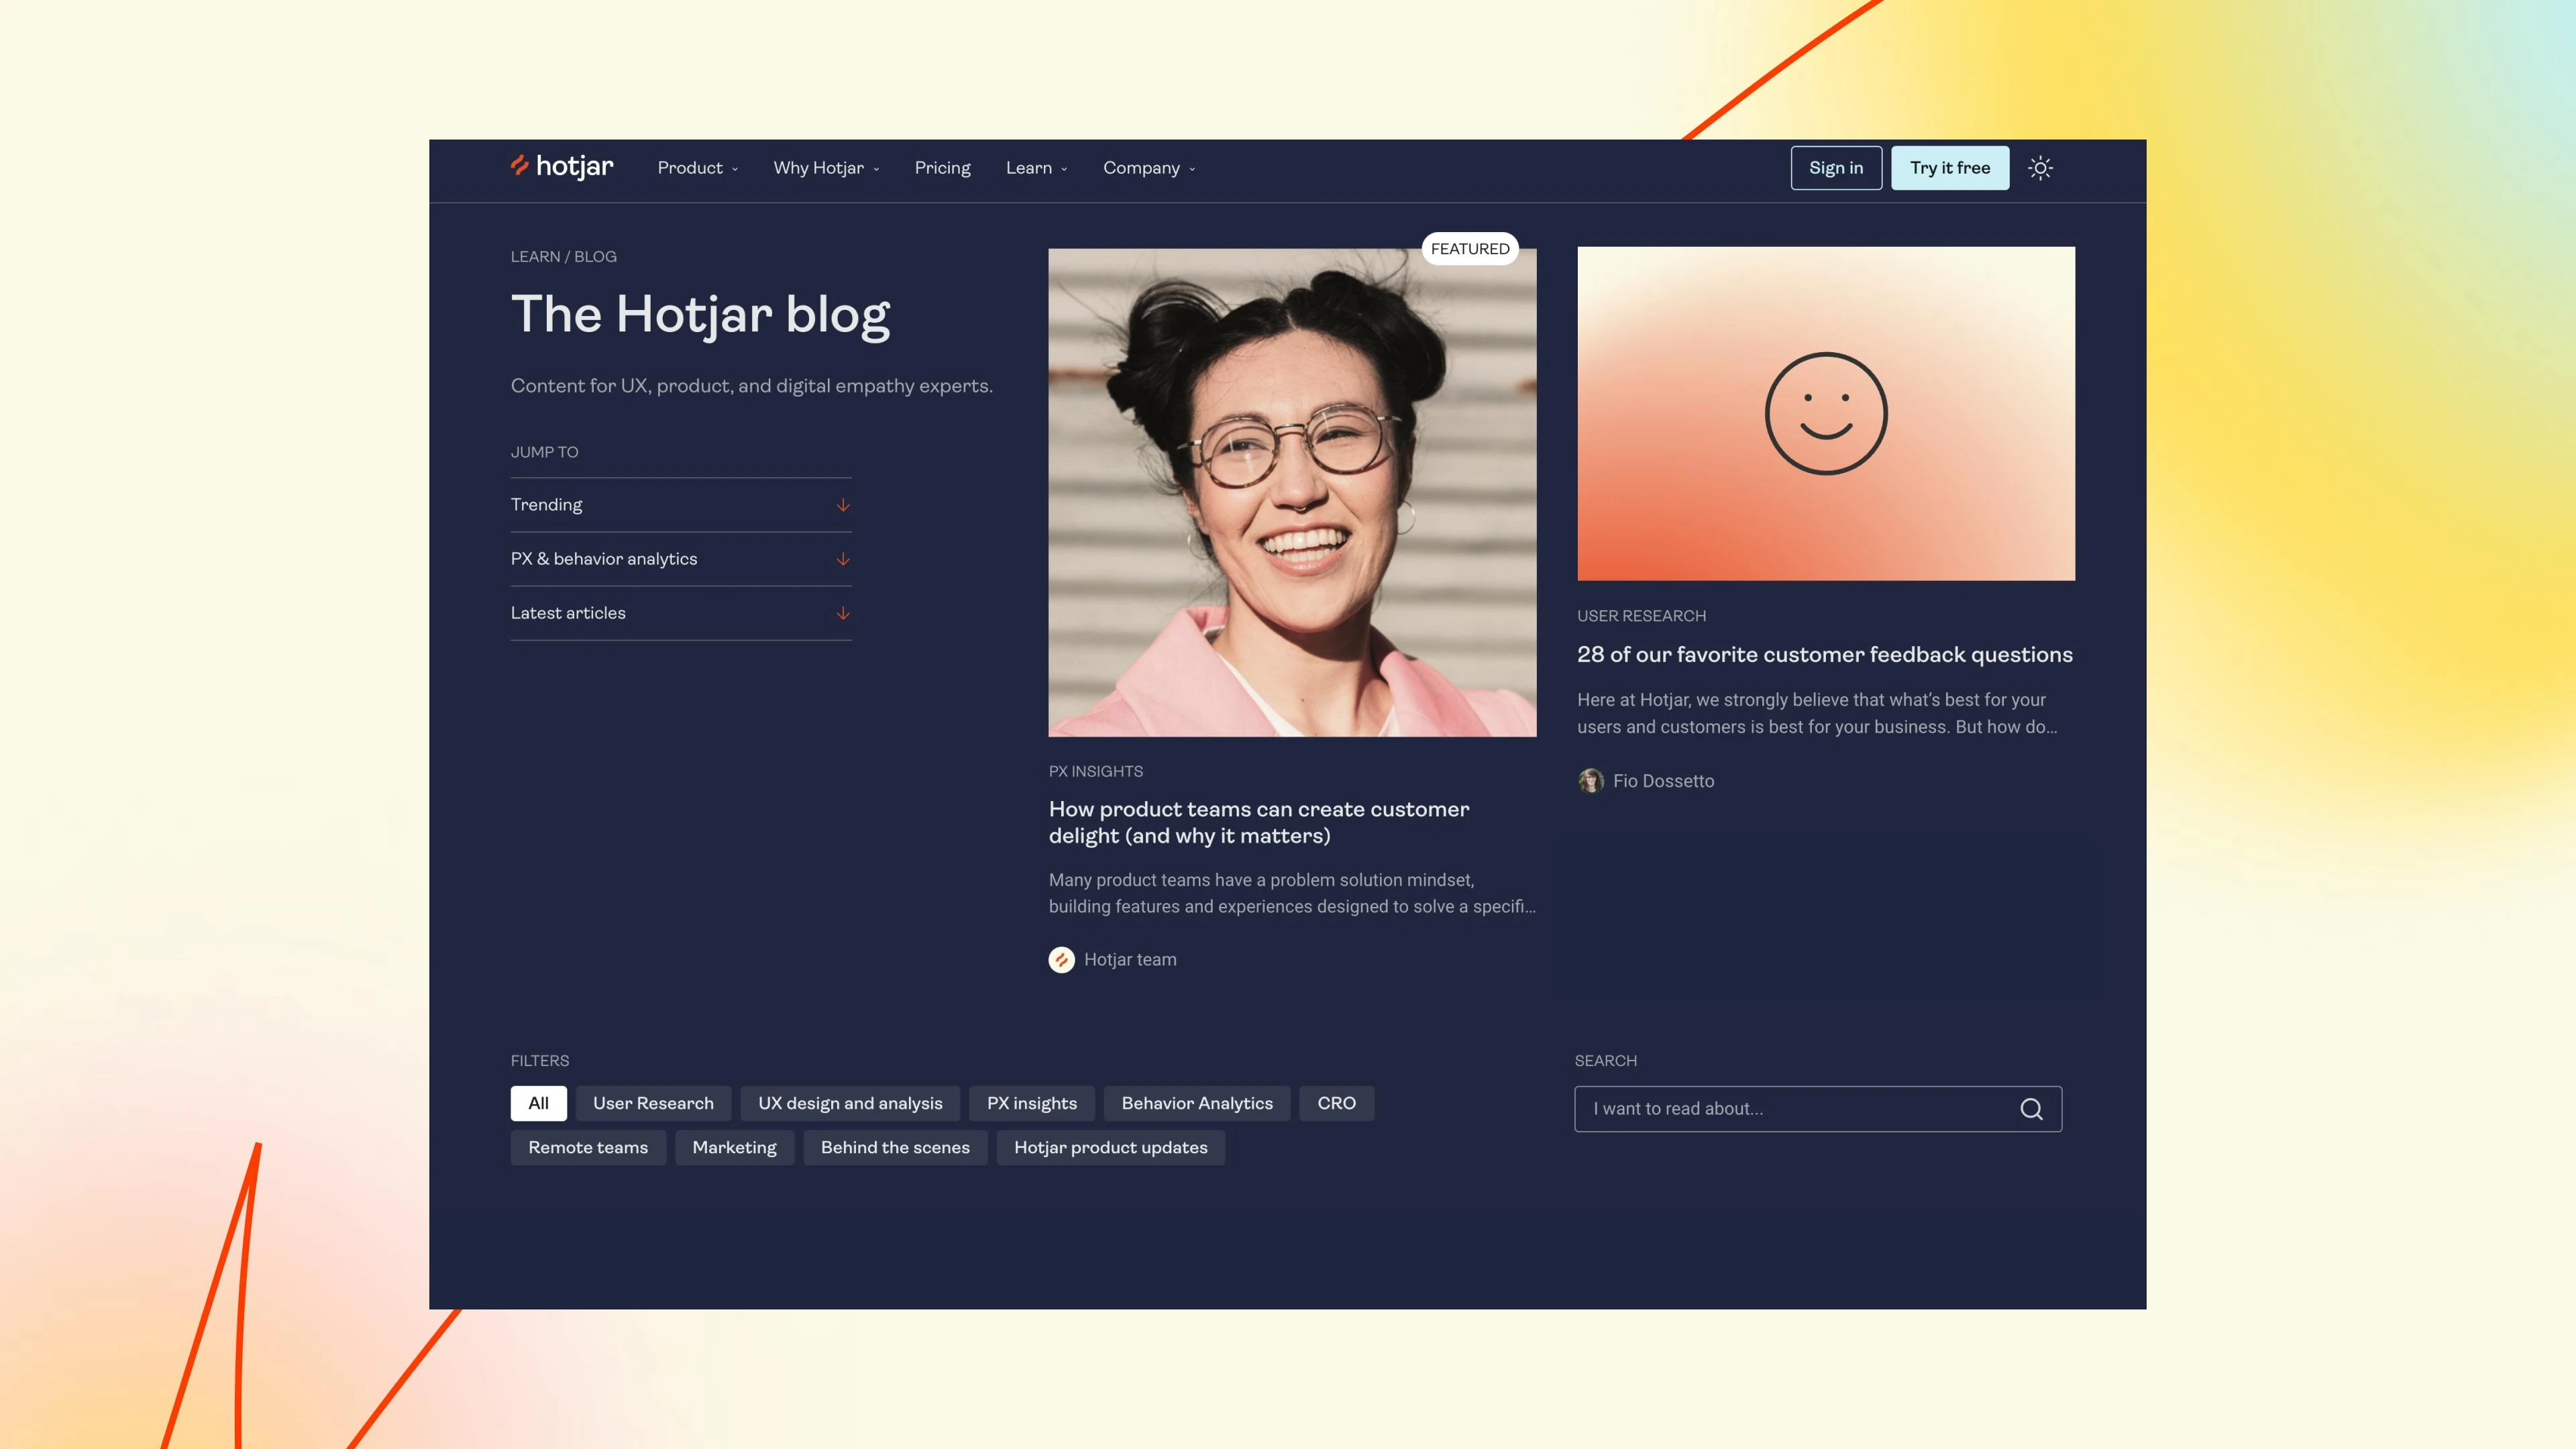2576x1449 pixels.
Task: Select the CRO filter
Action: (x=1336, y=1103)
